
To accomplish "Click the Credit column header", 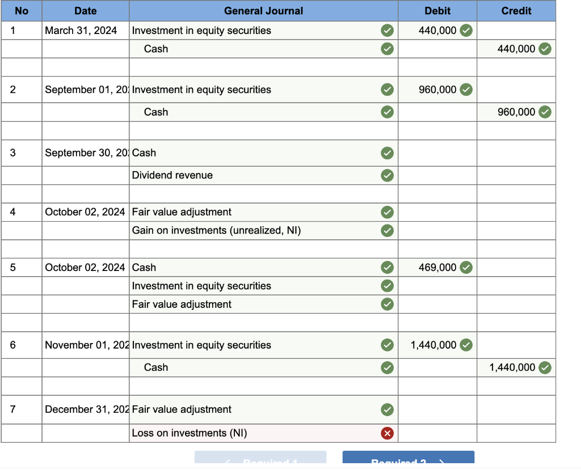I will (516, 11).
